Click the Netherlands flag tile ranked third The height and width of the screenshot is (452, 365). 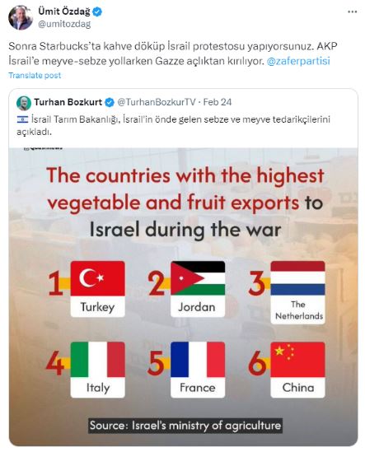click(297, 292)
